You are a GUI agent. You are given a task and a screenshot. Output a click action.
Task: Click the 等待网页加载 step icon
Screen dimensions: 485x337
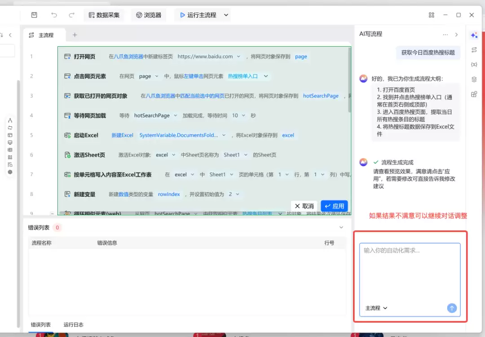(x=67, y=115)
